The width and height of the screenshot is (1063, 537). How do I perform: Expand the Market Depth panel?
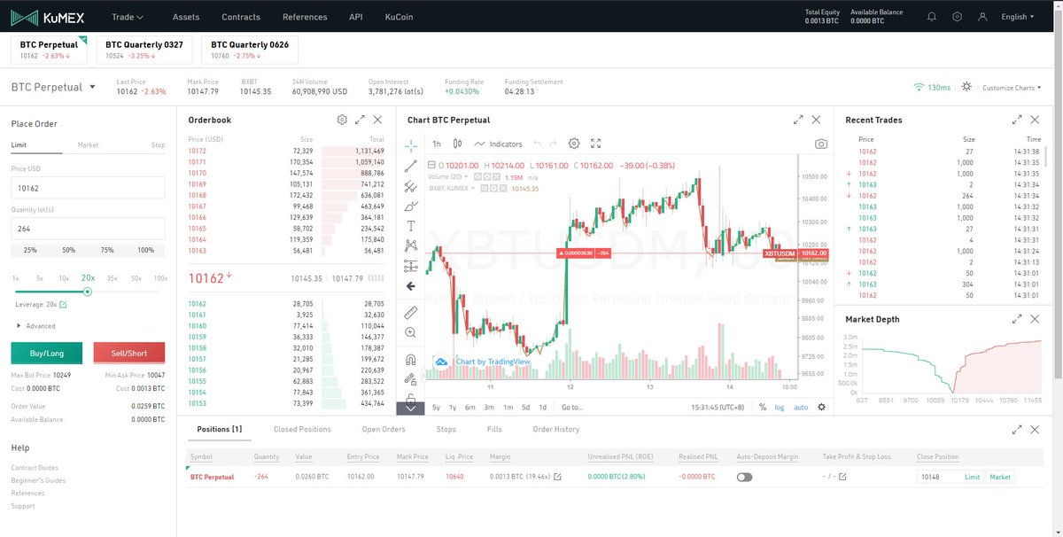(1017, 319)
